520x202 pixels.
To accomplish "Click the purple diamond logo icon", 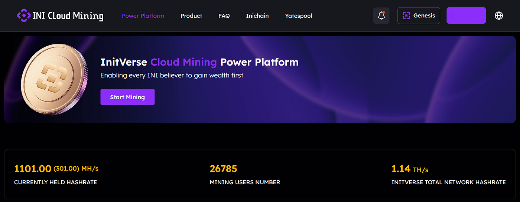I will (x=24, y=16).
